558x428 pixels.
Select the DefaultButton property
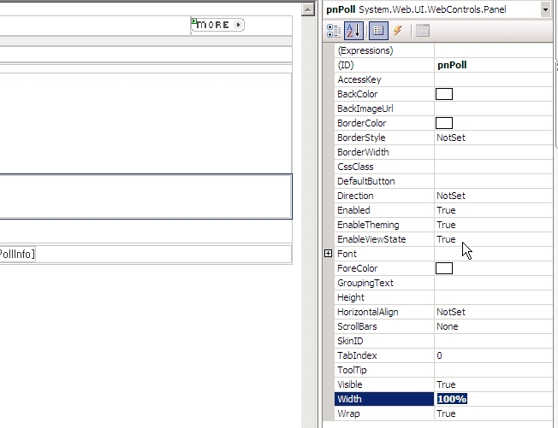(x=365, y=181)
